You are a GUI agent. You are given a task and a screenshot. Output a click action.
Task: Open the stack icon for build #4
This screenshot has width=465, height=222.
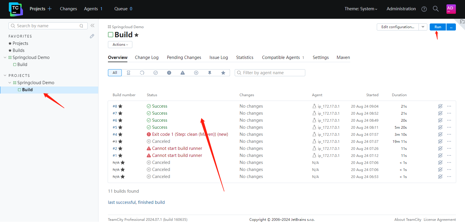pyautogui.click(x=440, y=134)
